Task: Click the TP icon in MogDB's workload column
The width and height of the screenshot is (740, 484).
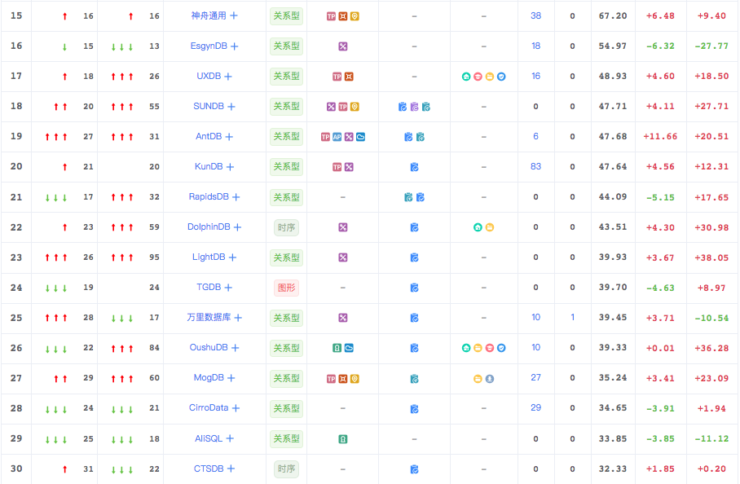Action: [x=331, y=377]
